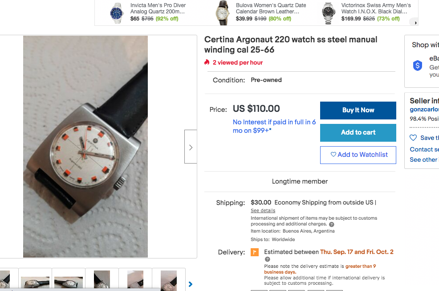Click the eBay money back shield icon
The height and width of the screenshot is (291, 439).
(418, 66)
